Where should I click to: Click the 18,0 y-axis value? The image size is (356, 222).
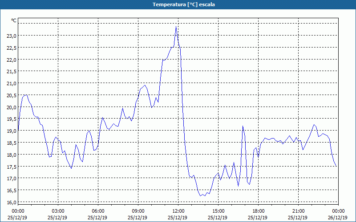(x=12, y=155)
